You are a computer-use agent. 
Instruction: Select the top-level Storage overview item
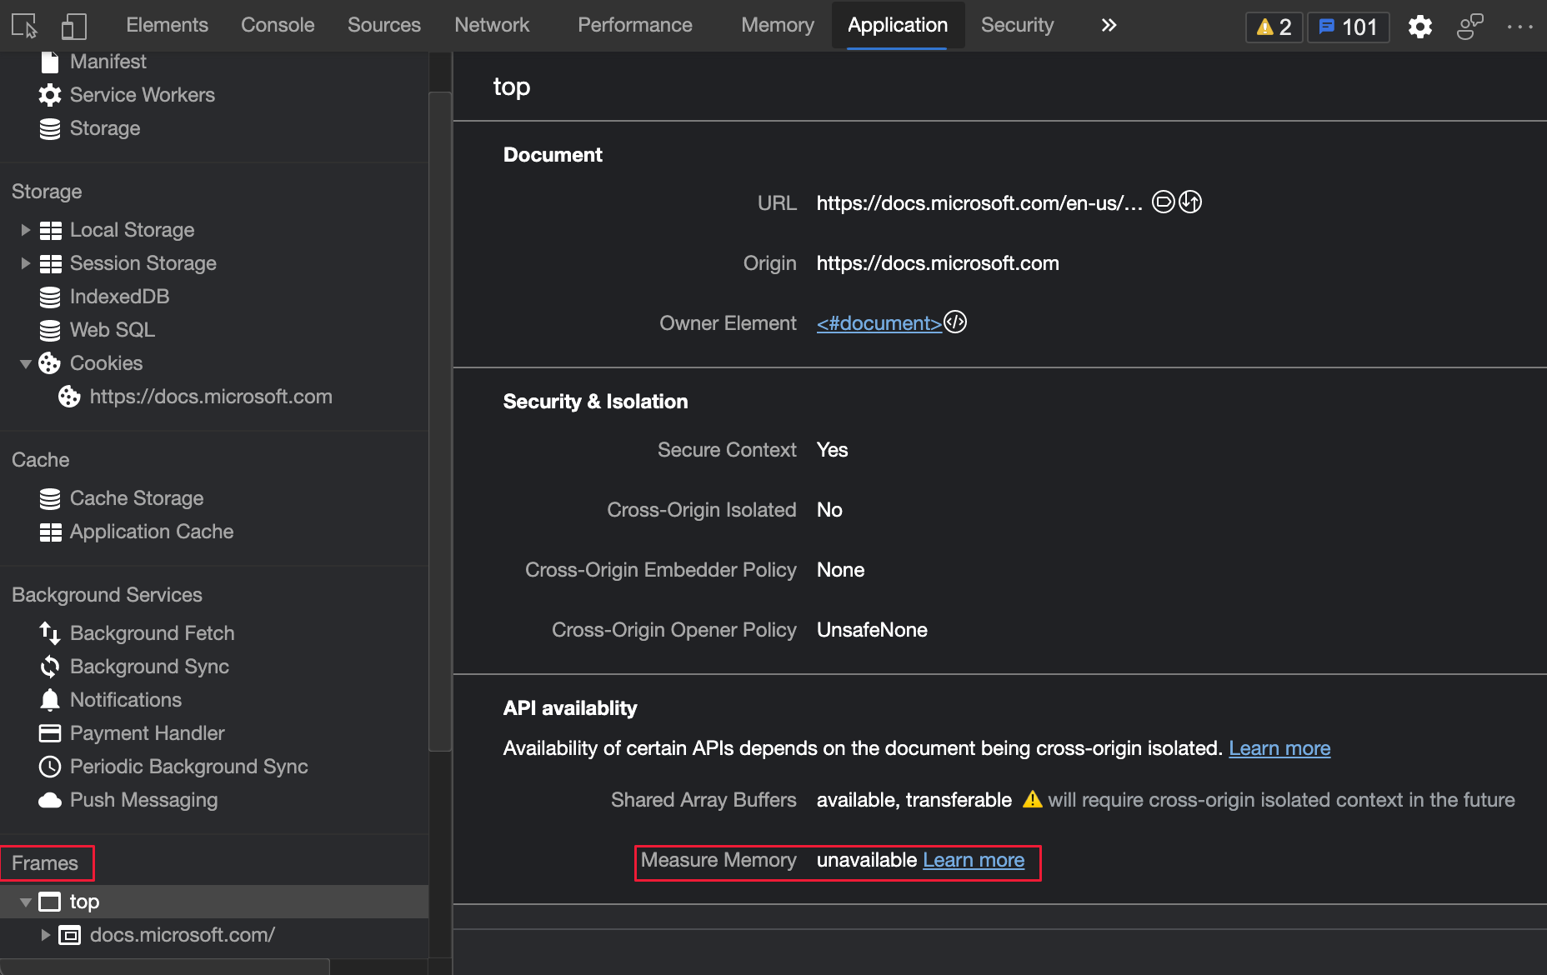pyautogui.click(x=105, y=128)
